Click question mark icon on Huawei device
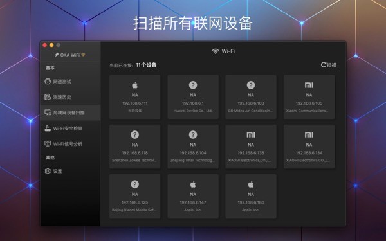This screenshot has height=241, width=386. tap(193, 85)
